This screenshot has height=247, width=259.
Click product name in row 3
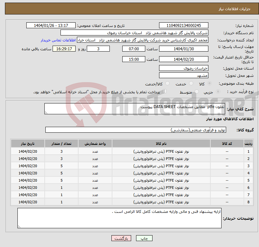click(161, 166)
